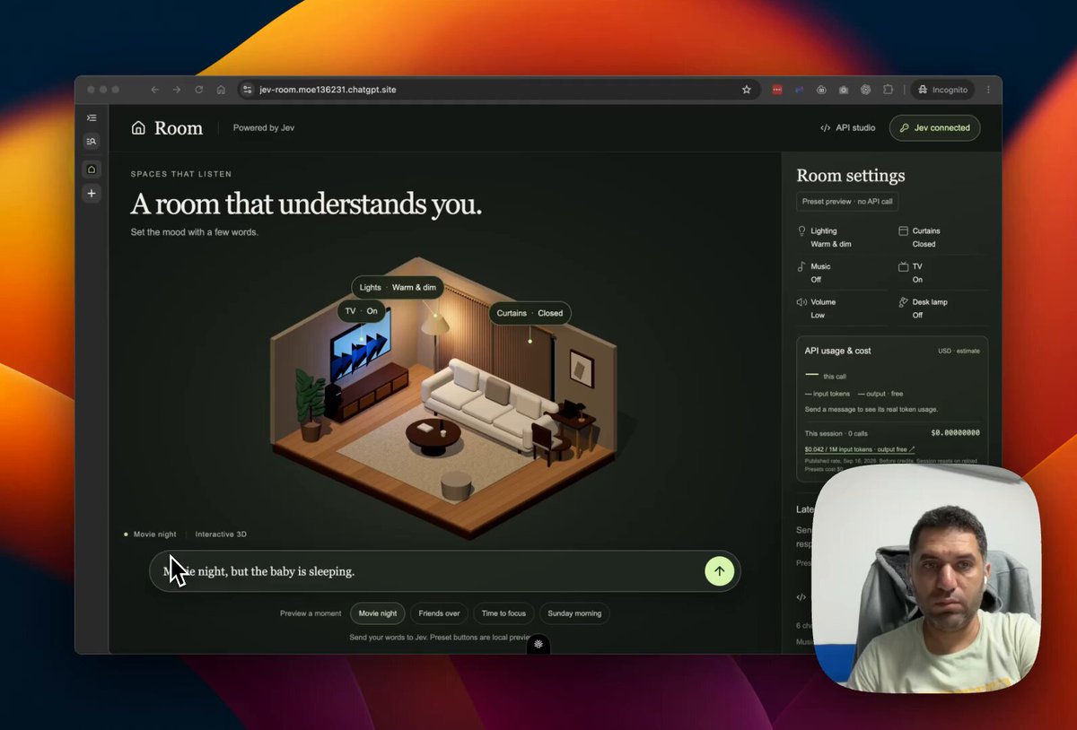Image resolution: width=1077 pixels, height=730 pixels.
Task: Open the search icon in the left sidebar
Action: 92,141
